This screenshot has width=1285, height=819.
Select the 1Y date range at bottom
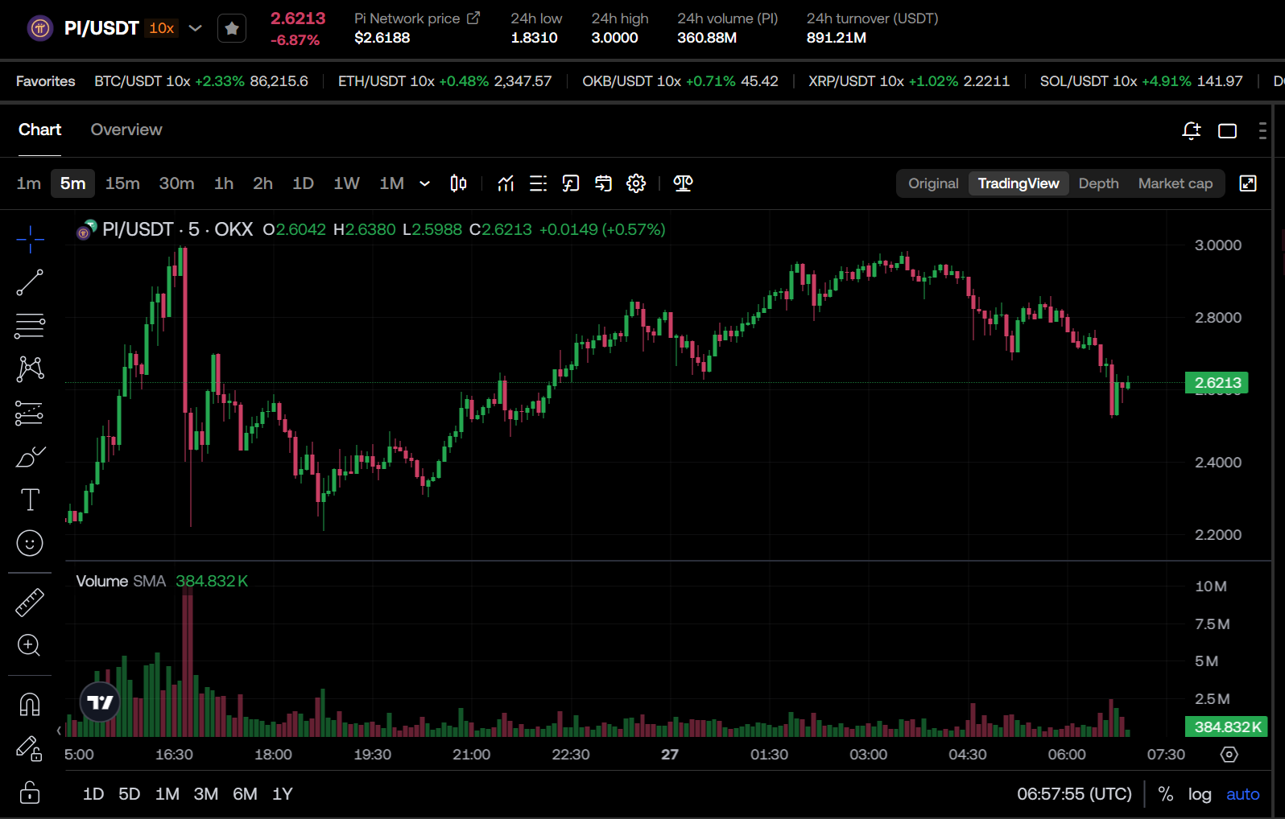pos(282,794)
